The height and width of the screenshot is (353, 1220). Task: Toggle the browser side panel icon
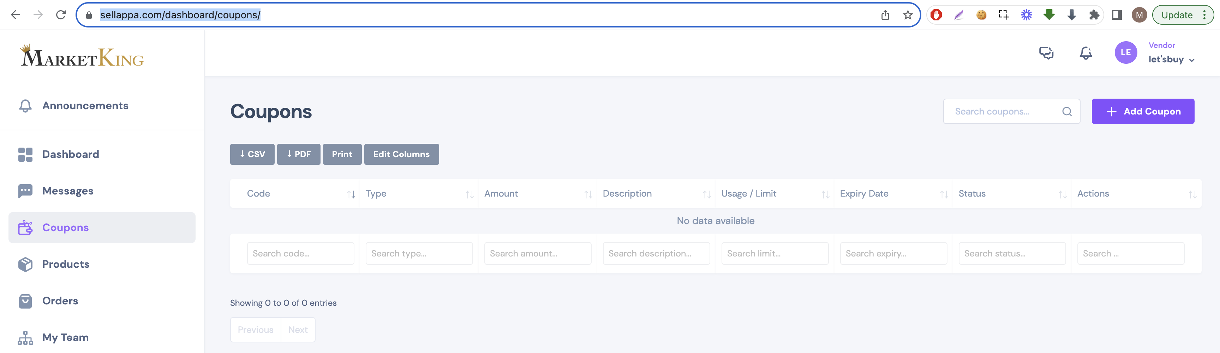pyautogui.click(x=1117, y=15)
